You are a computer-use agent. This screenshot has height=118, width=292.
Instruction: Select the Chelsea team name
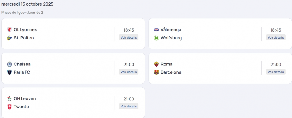pyautogui.click(x=22, y=64)
